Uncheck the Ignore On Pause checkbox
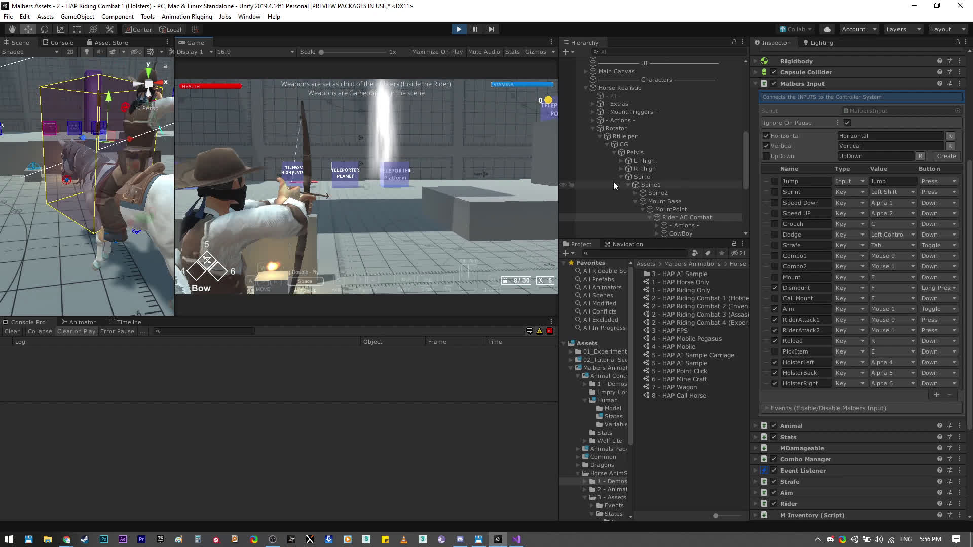The image size is (973, 547). pos(847,123)
